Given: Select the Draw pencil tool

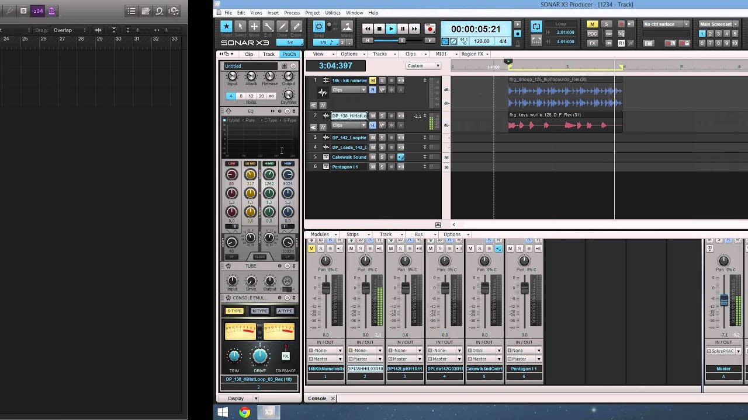Looking at the screenshot, I should 282,27.
